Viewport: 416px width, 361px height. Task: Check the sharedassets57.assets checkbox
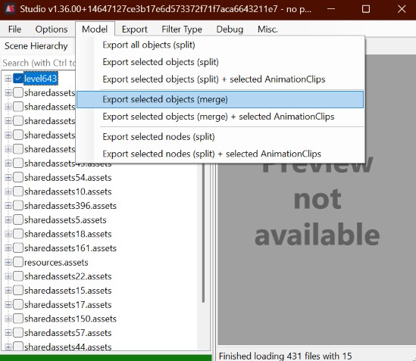click(x=18, y=333)
